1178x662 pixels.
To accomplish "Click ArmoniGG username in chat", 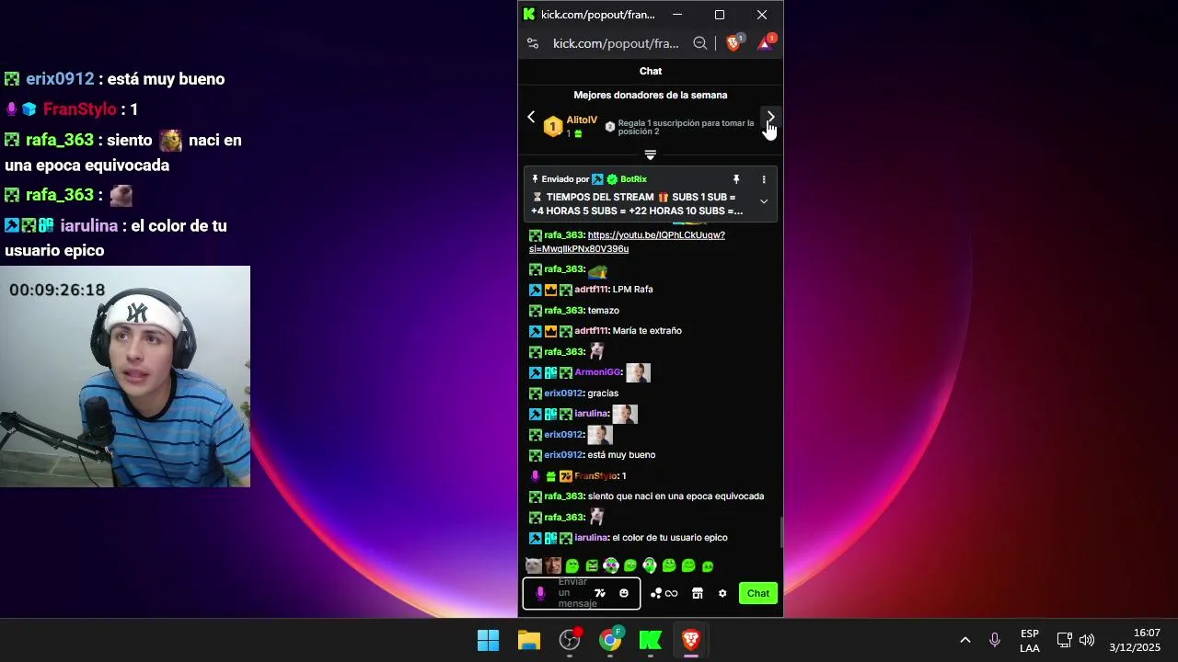I will 597,372.
